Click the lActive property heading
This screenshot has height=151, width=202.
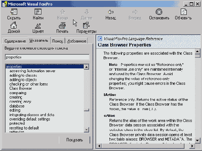tap(110, 95)
